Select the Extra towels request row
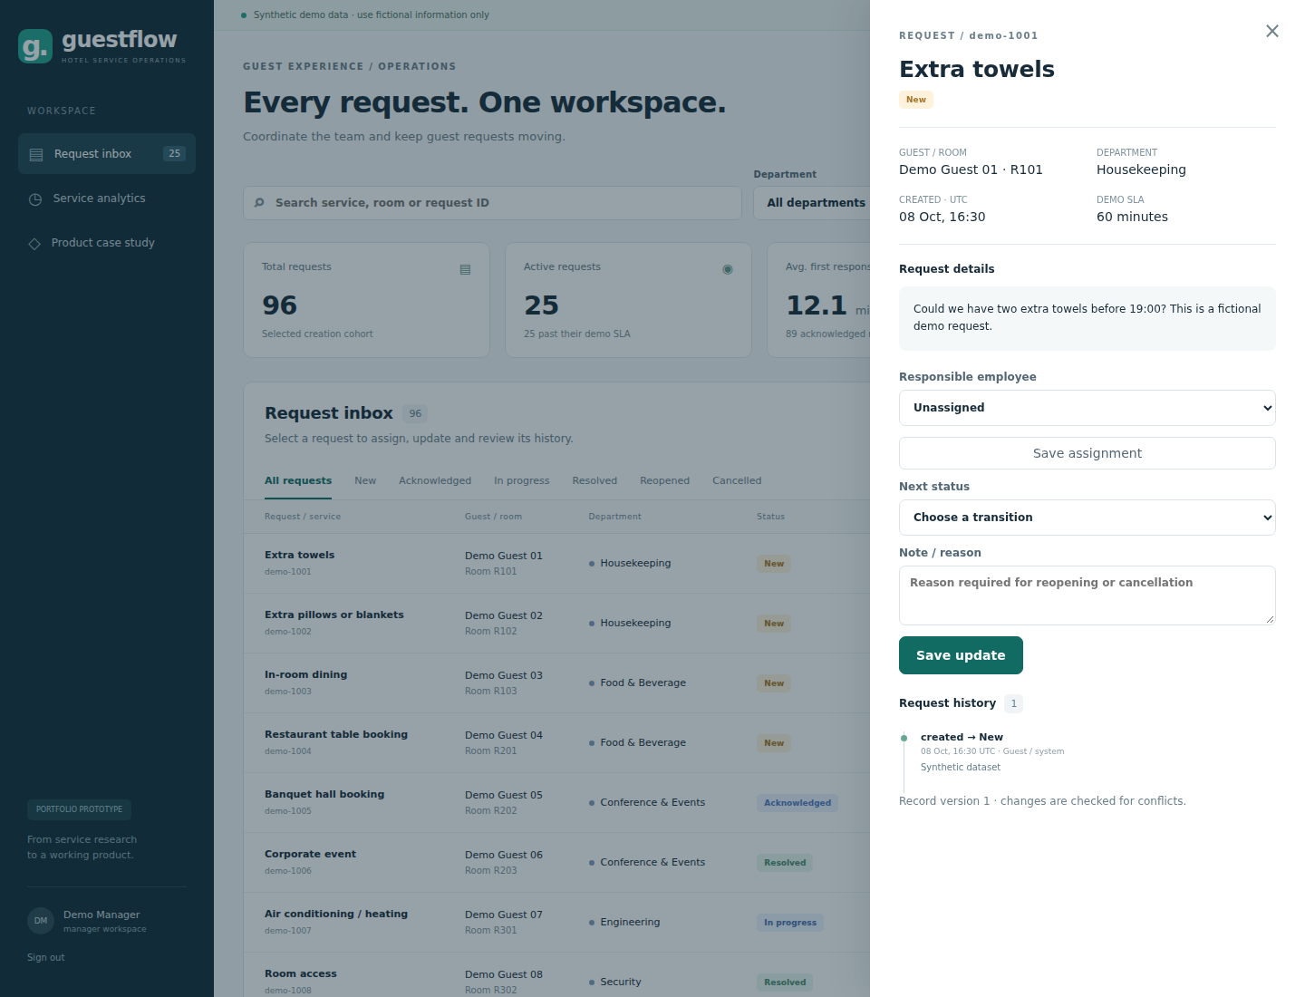1305x997 pixels. [x=556, y=564]
